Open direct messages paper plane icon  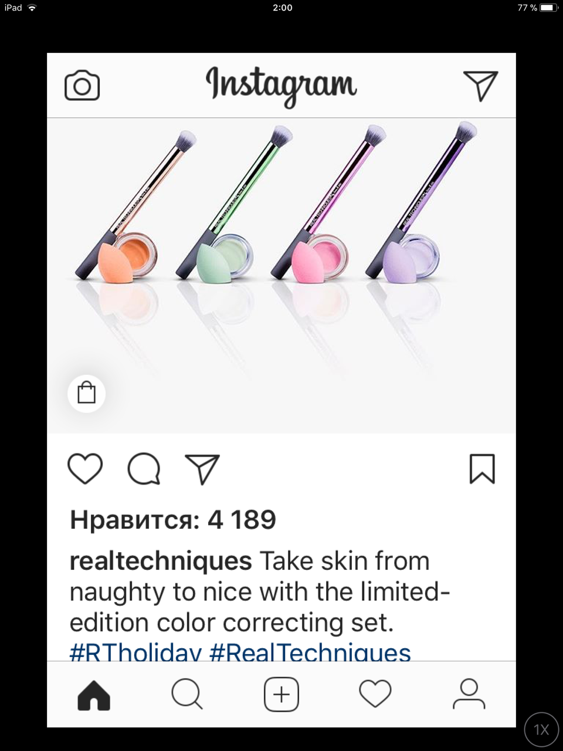(x=480, y=86)
